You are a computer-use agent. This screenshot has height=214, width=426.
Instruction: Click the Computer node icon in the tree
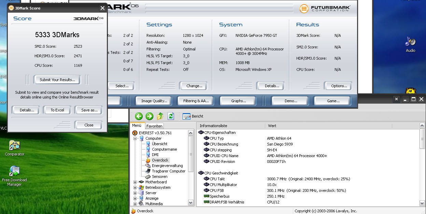(142, 138)
